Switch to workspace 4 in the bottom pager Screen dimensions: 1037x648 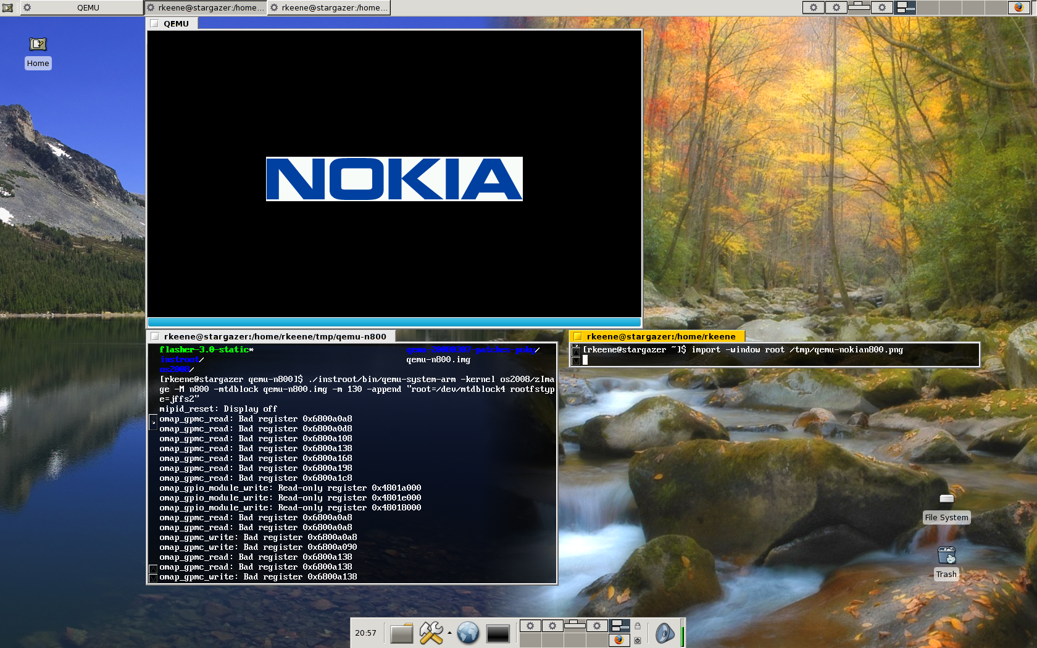click(x=597, y=626)
